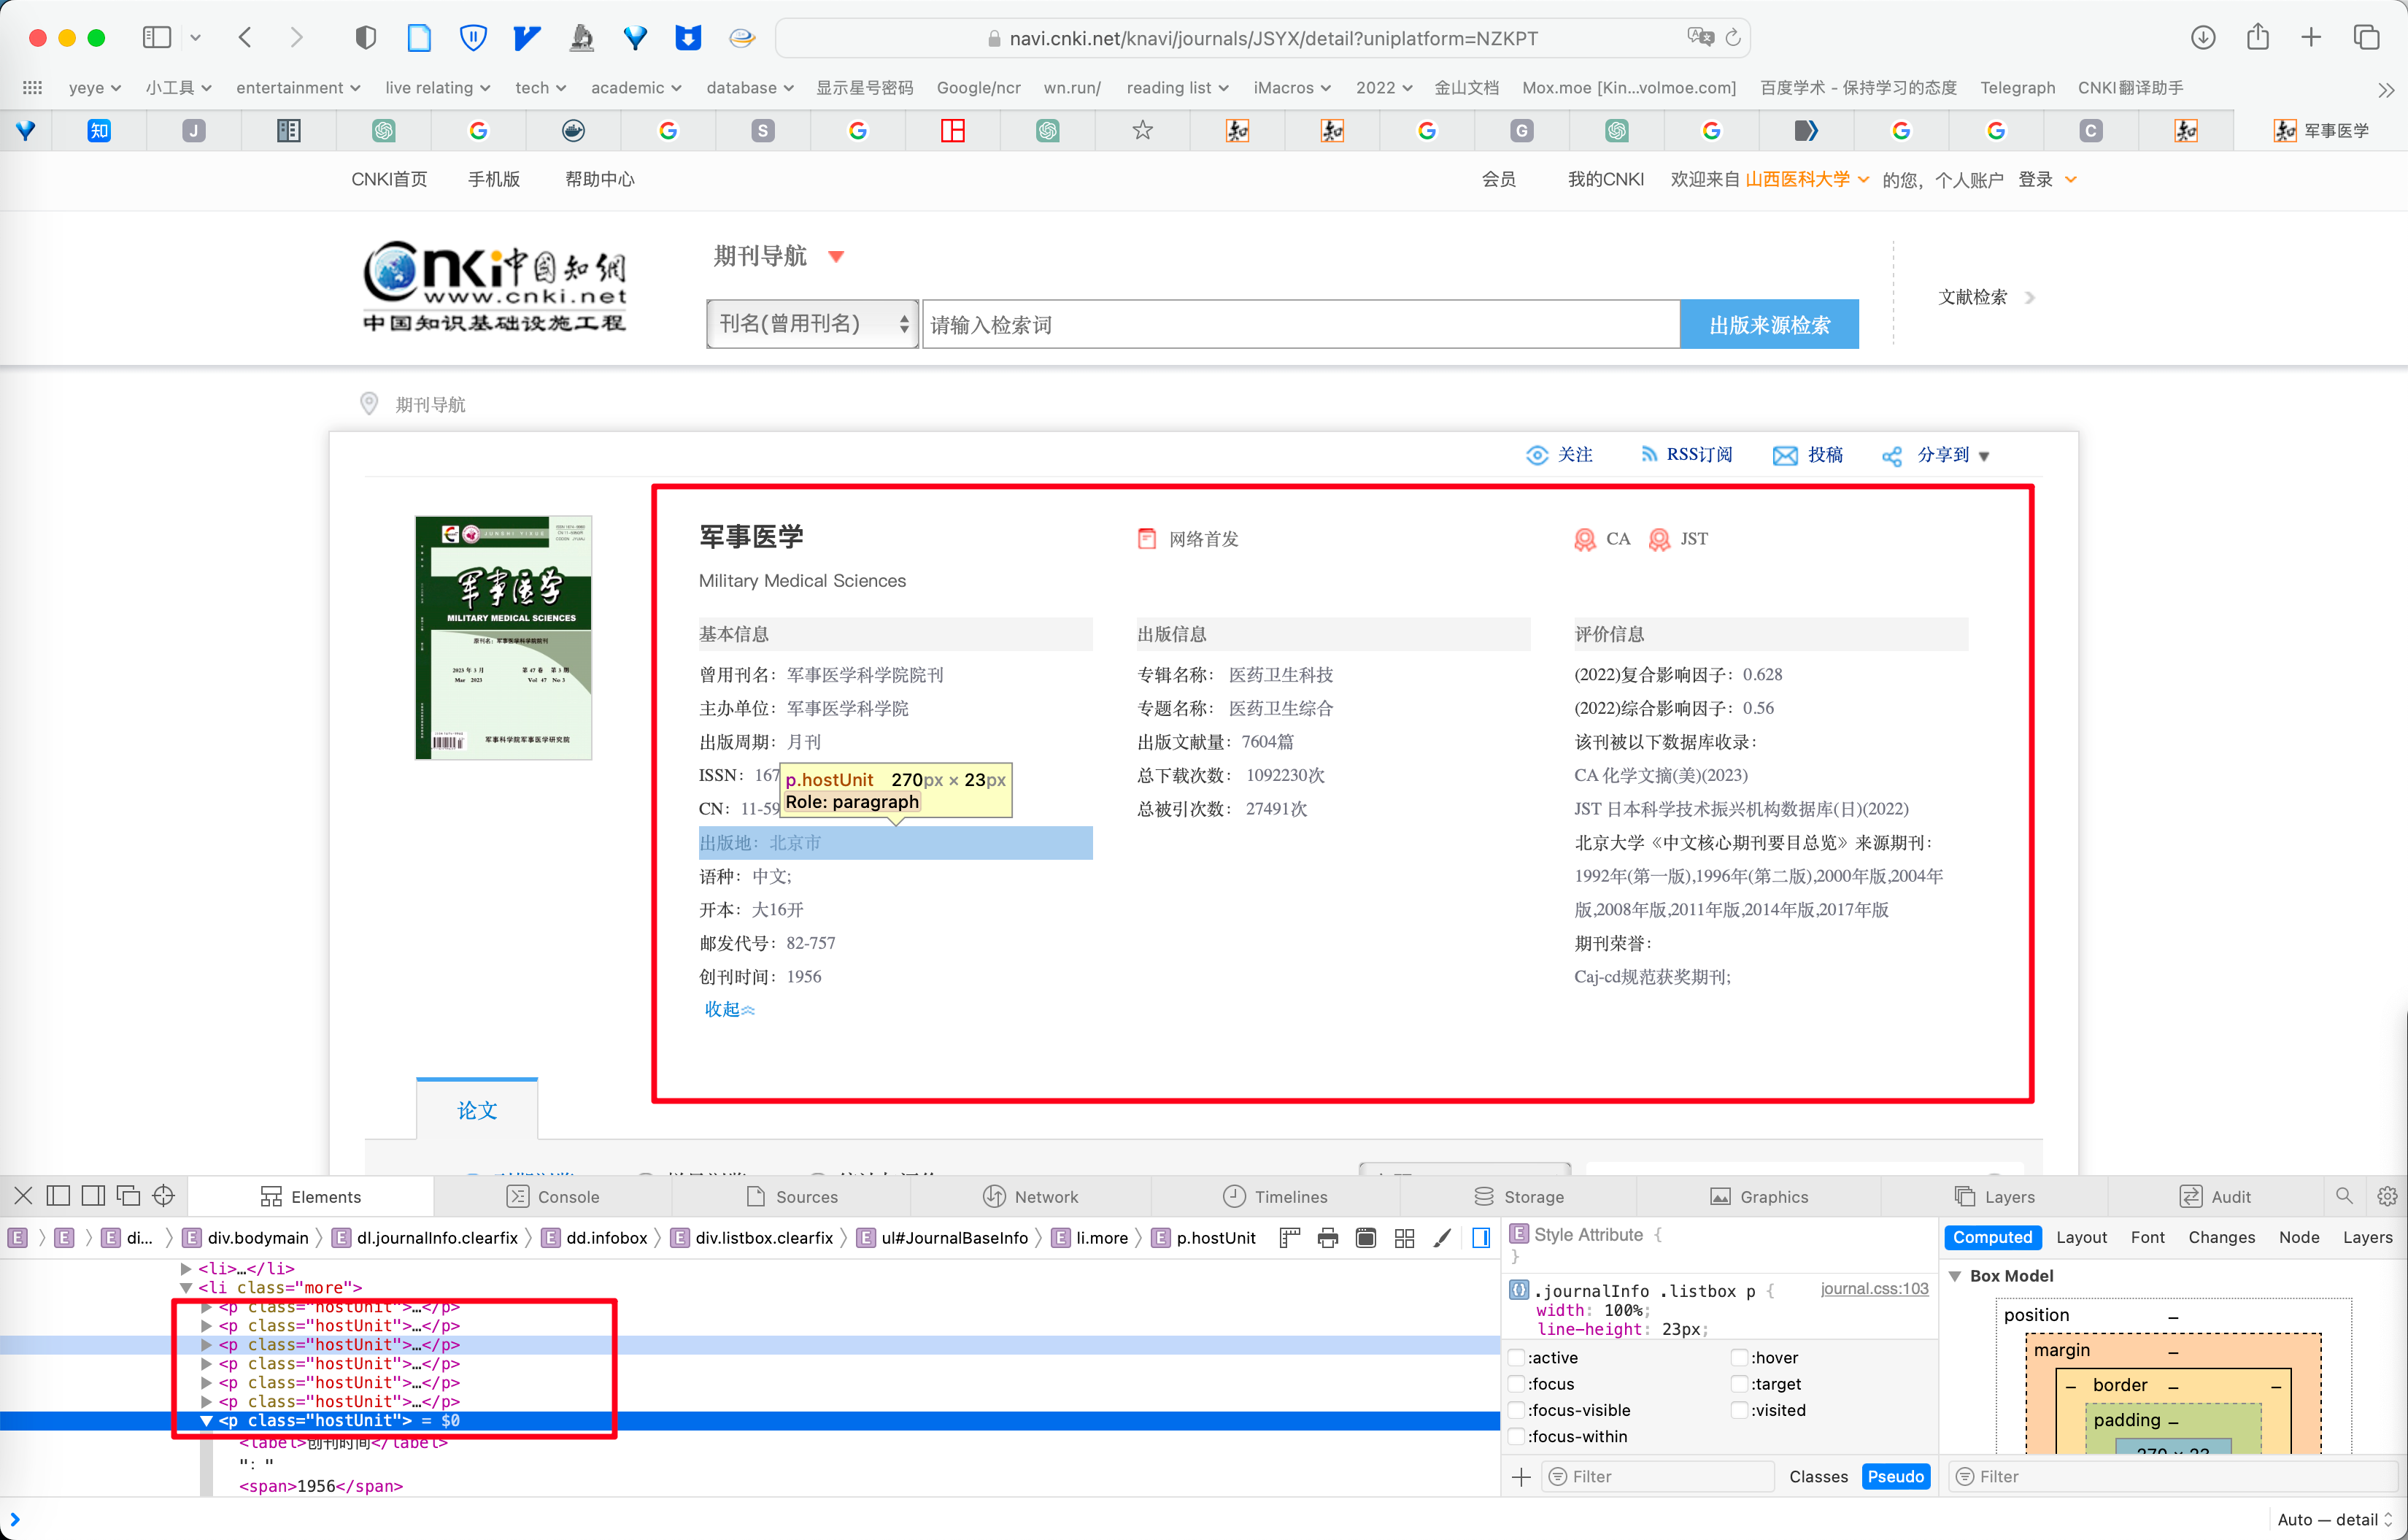Add new style rule plus icon

click(1521, 1477)
